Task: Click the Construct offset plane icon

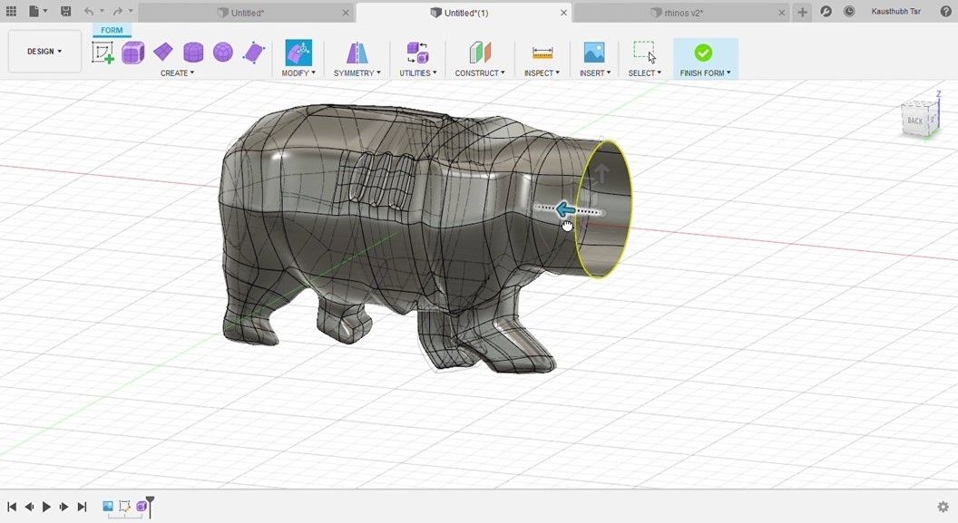Action: (x=480, y=53)
